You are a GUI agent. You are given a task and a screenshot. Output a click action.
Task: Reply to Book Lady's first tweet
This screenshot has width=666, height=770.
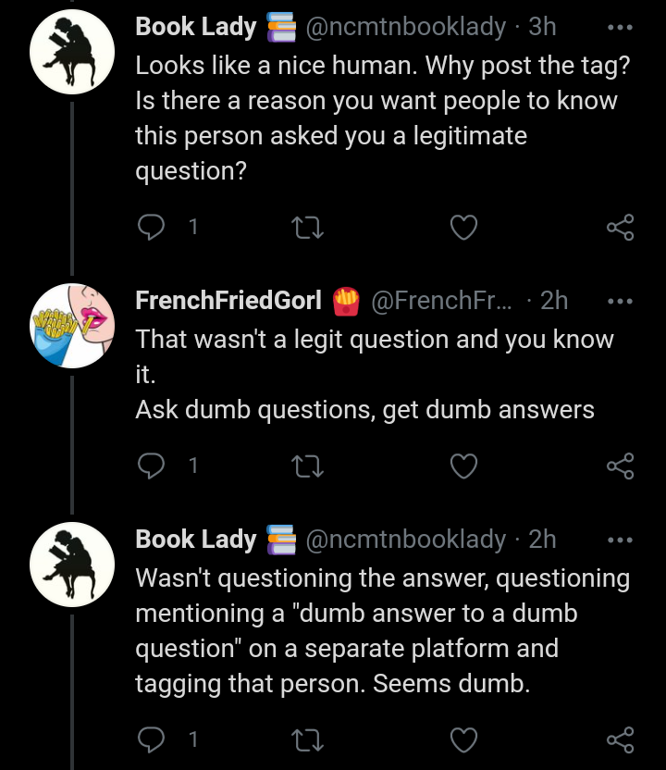151,228
